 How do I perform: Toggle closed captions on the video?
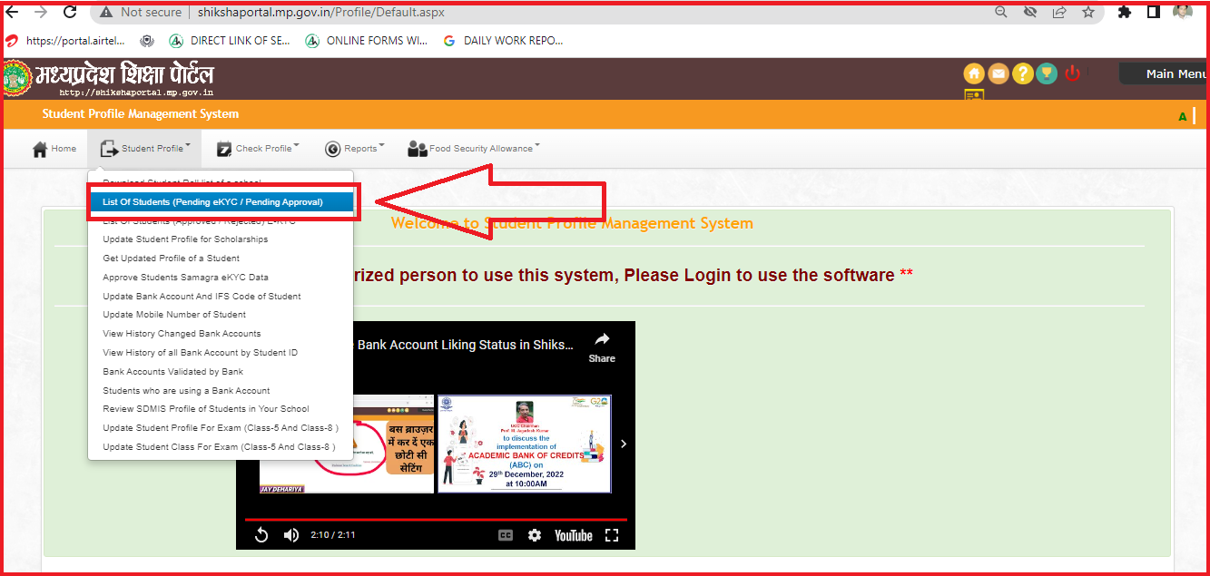[506, 535]
